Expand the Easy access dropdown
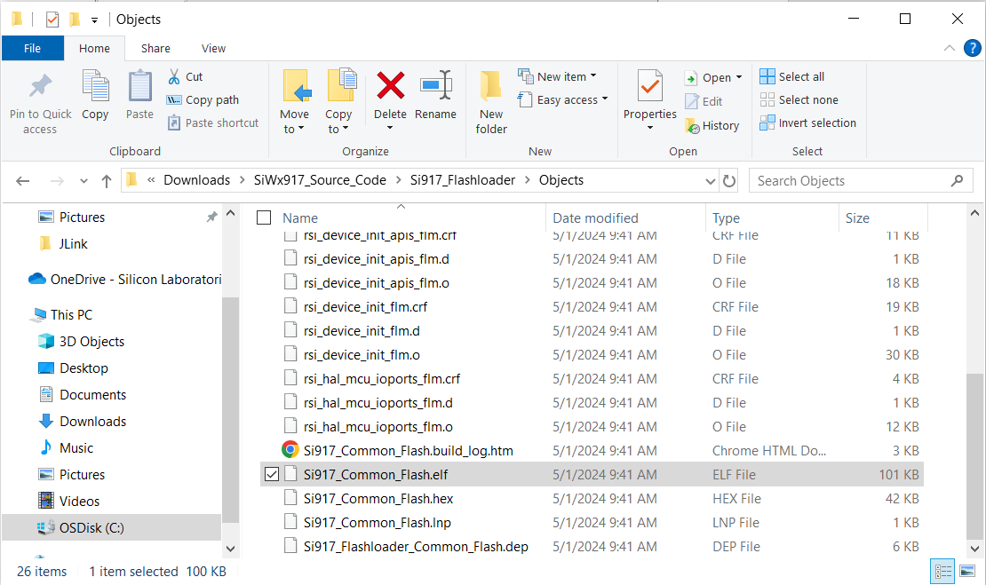This screenshot has width=986, height=585. pos(605,99)
